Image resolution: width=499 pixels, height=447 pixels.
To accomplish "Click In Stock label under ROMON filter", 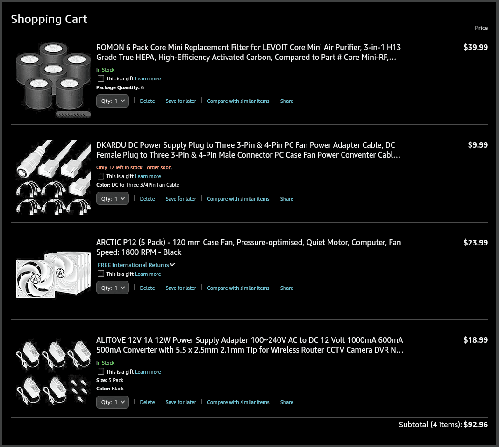I will pos(105,70).
